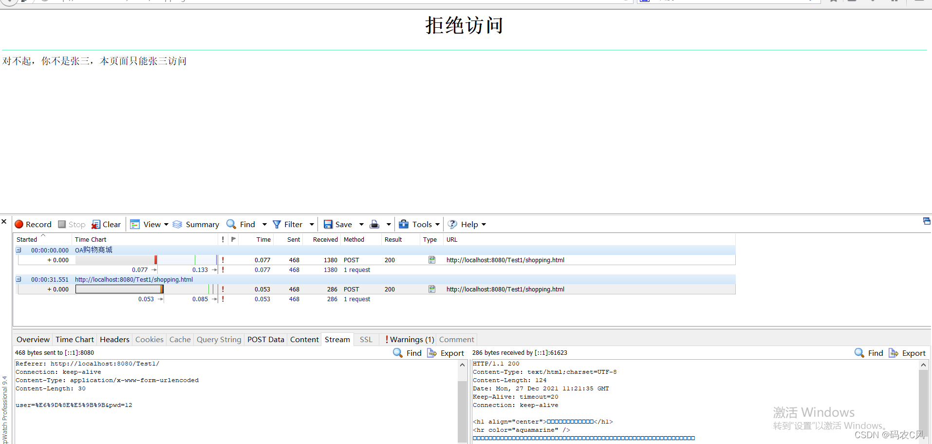
Task: Select the shopping.html page group title row
Action: click(x=375, y=279)
